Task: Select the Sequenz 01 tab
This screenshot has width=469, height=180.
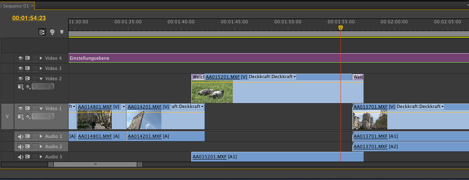Action: (x=15, y=6)
